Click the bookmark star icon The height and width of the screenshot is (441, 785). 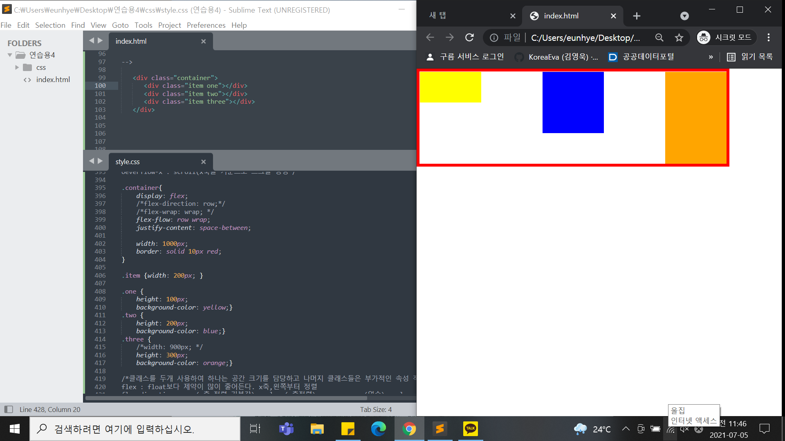(x=679, y=38)
